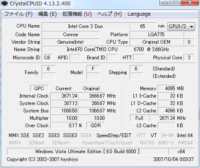Open the 編集 (E) menu
This screenshot has height=168, width=200.
tap(47, 14)
